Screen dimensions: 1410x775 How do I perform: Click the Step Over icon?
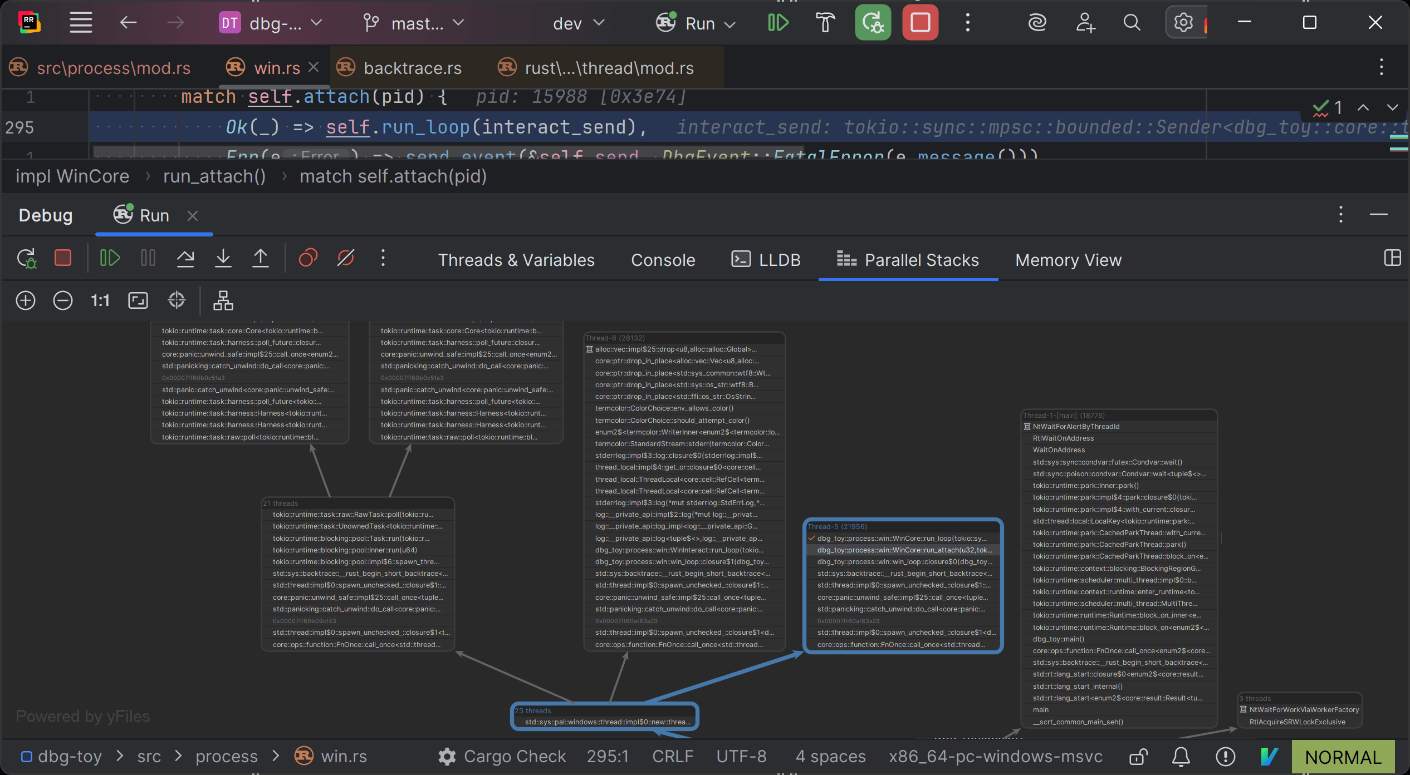(x=185, y=258)
